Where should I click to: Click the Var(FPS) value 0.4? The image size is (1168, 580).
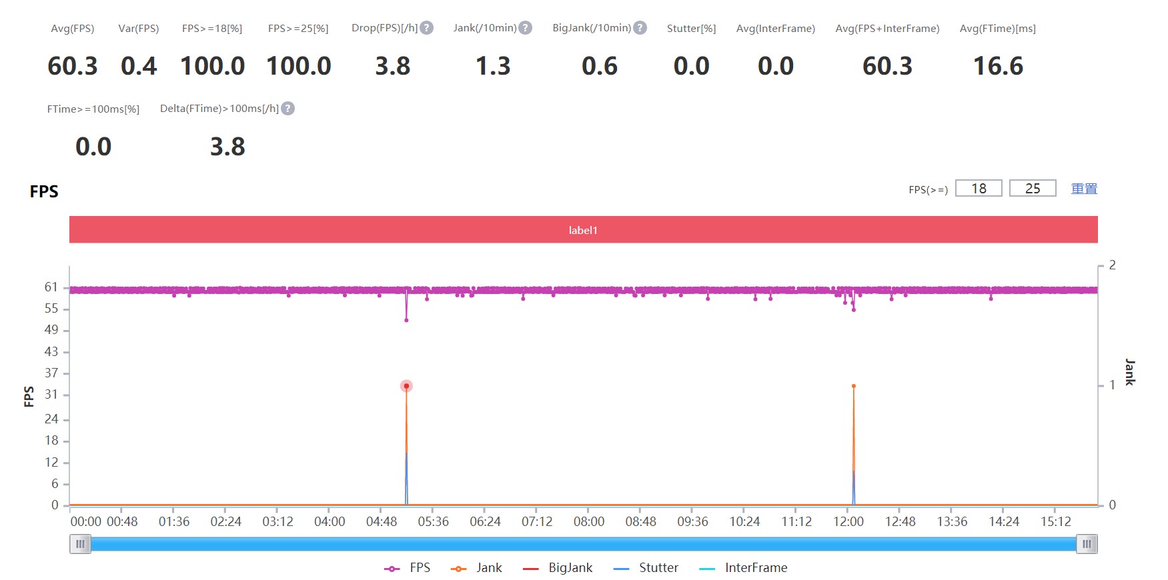pos(139,66)
